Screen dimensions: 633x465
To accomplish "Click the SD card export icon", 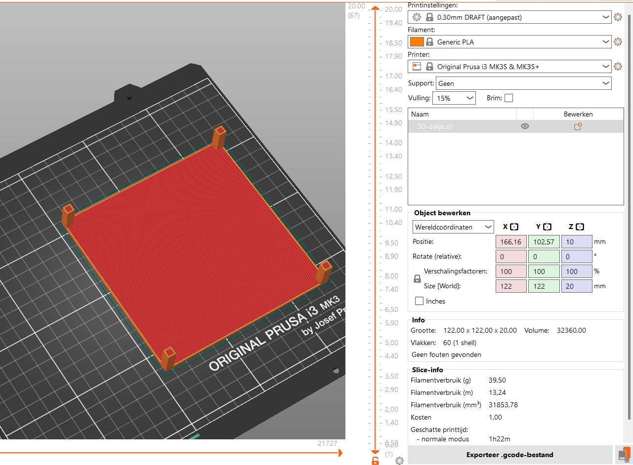I will [625, 455].
